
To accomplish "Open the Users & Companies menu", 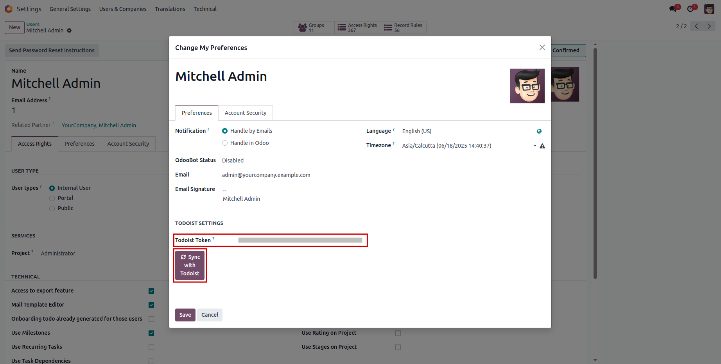I will coord(123,9).
